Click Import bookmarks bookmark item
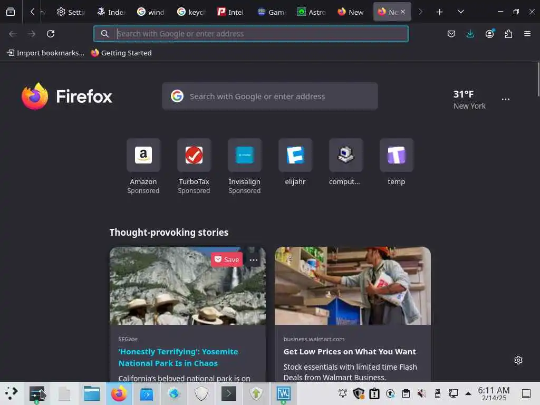This screenshot has width=540, height=405. (x=45, y=53)
